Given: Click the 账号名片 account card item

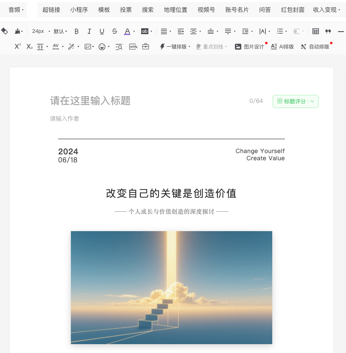Looking at the screenshot, I should 237,10.
